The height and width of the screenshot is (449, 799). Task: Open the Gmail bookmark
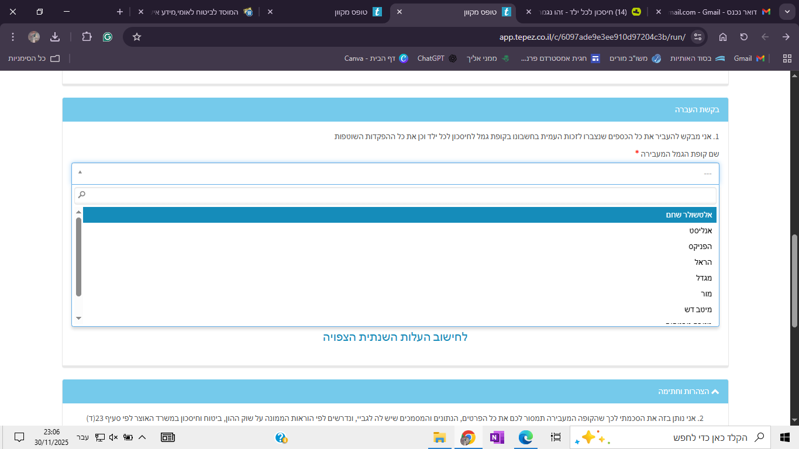pyautogui.click(x=749, y=58)
